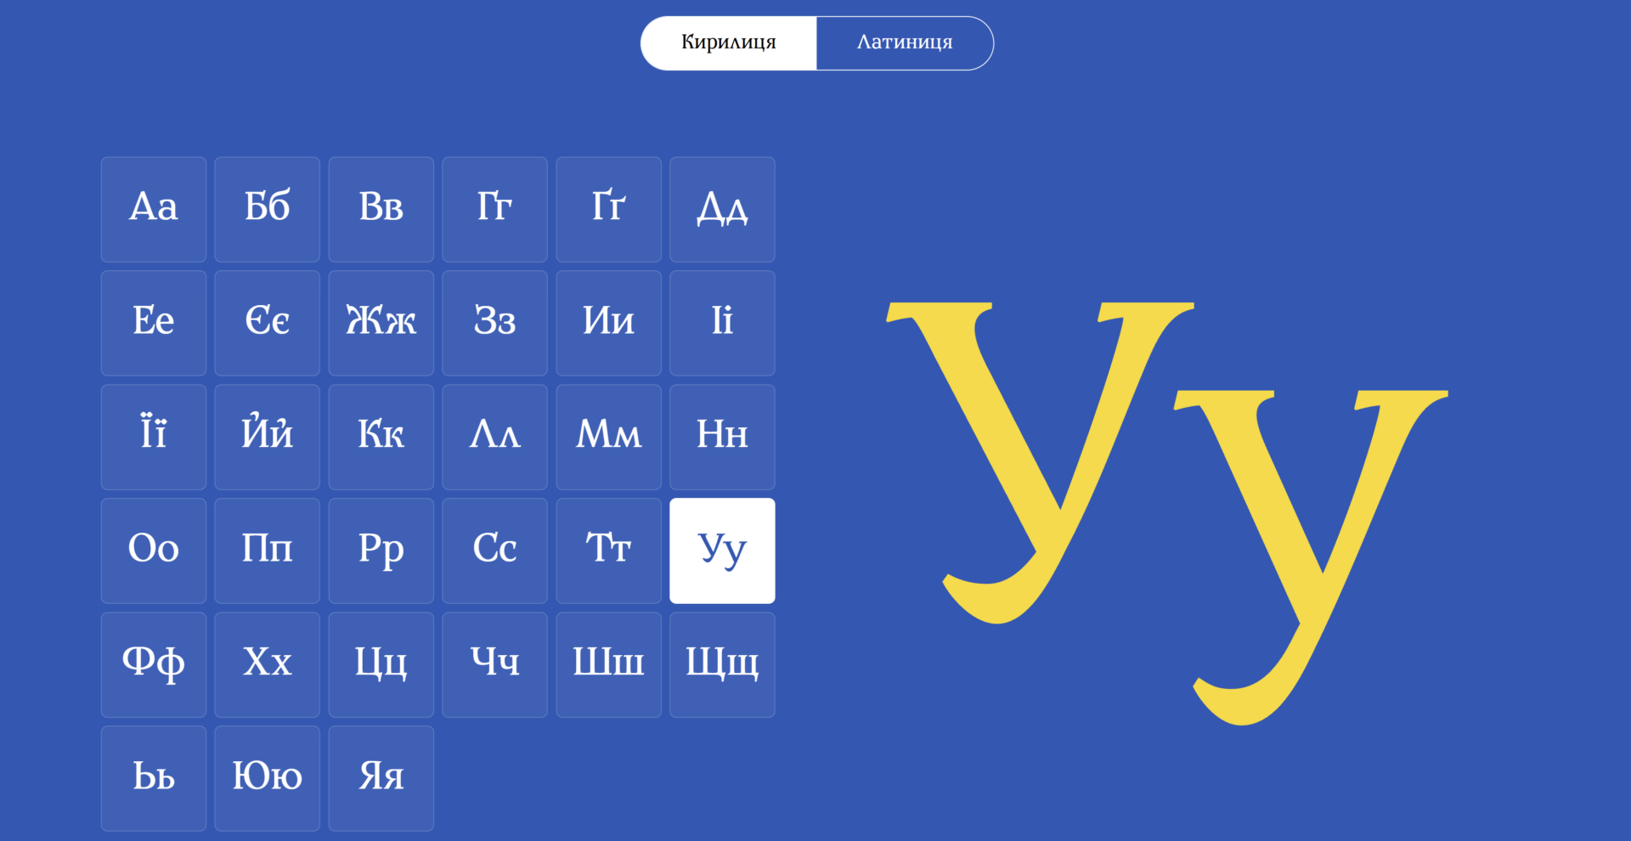
Task: Select the Шш letter tile
Action: (609, 664)
